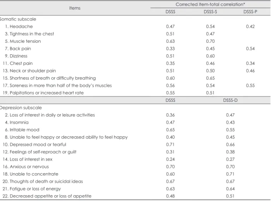Image resolution: width=271 pixels, height=201 pixels.
Task: Click Shortness of breath DSSS-S value 0.65
Action: pyautogui.click(x=210, y=78)
